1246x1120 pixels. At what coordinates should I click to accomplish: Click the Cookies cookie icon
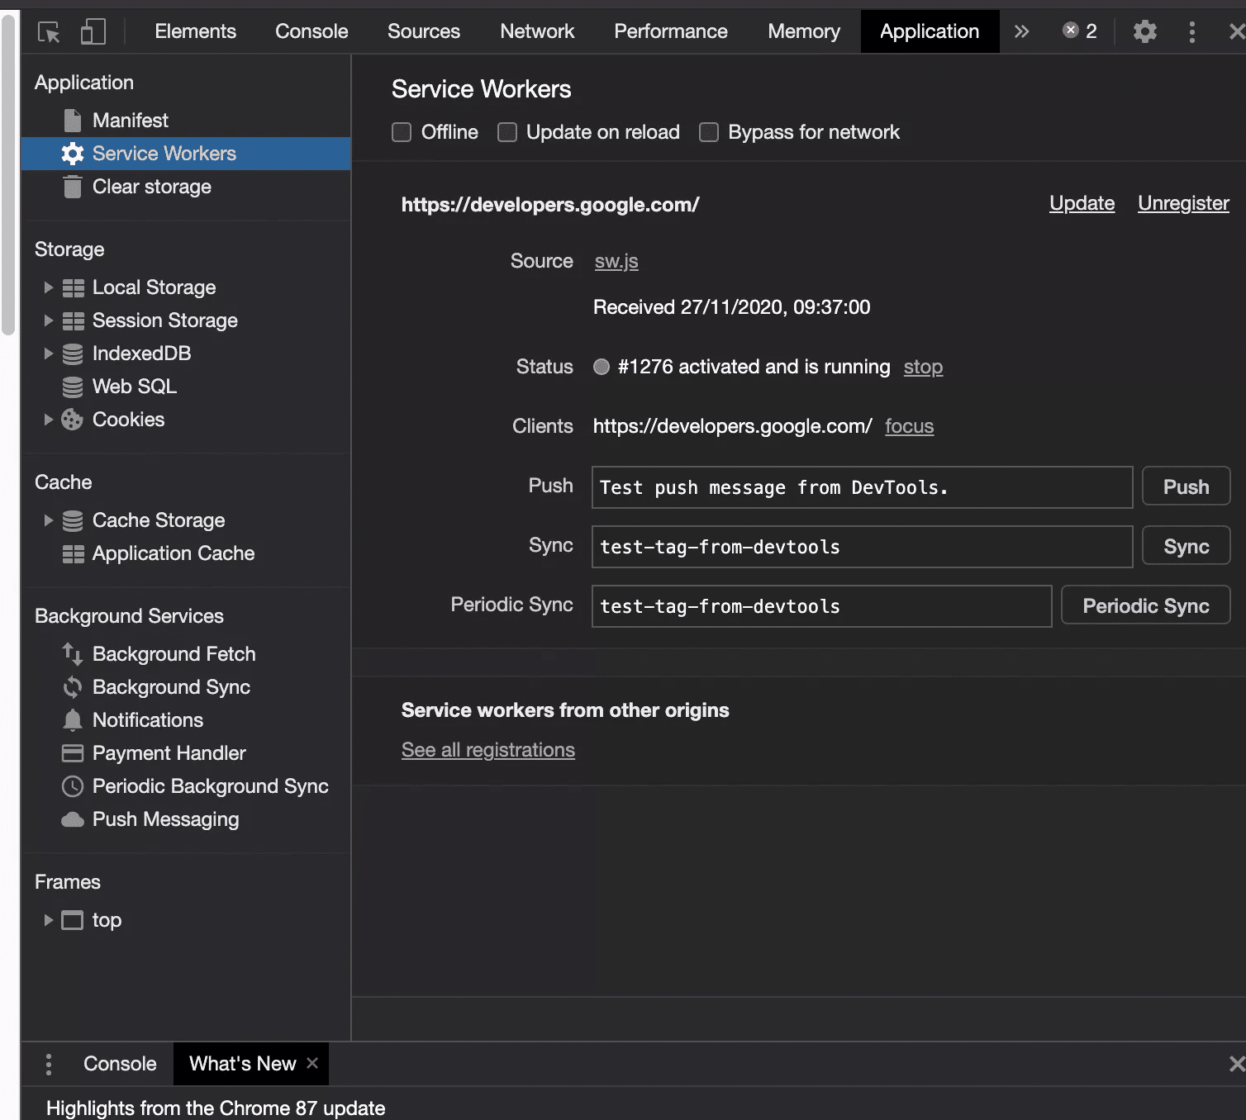[x=73, y=420]
